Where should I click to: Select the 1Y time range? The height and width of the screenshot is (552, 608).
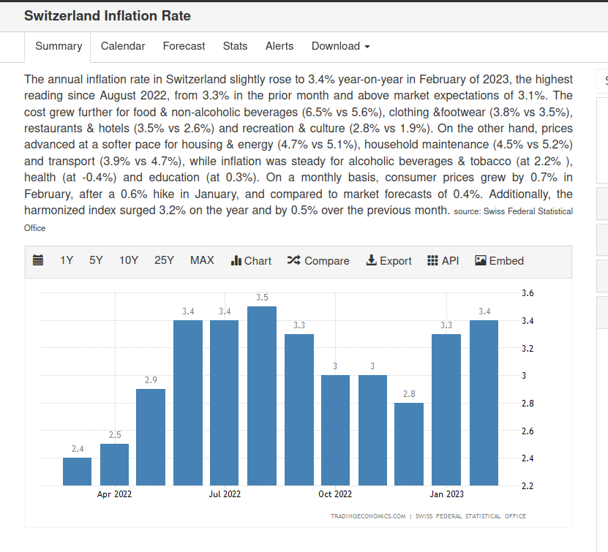pyautogui.click(x=67, y=260)
